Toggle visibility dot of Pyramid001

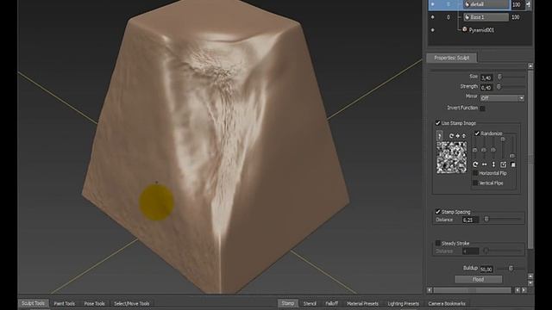(433, 30)
